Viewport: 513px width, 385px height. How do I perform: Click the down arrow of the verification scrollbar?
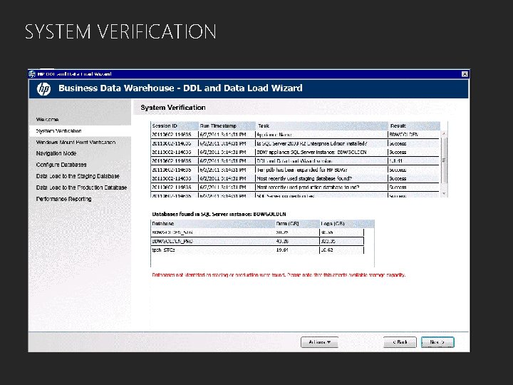tap(444, 194)
